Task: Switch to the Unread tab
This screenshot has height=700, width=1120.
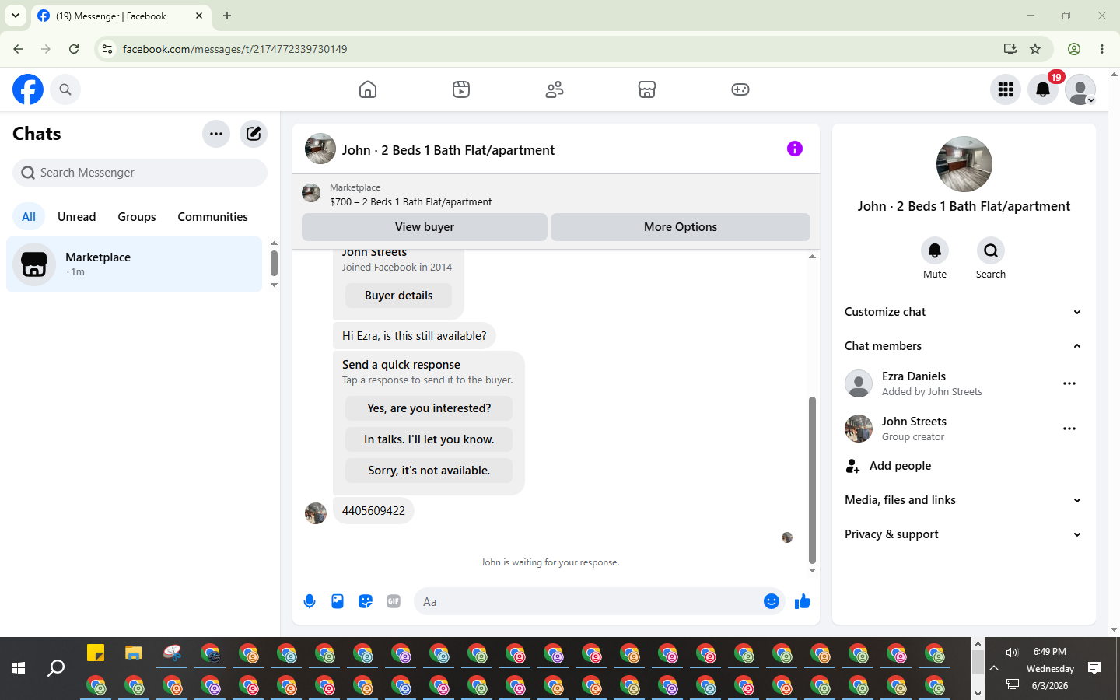Action: [77, 217]
